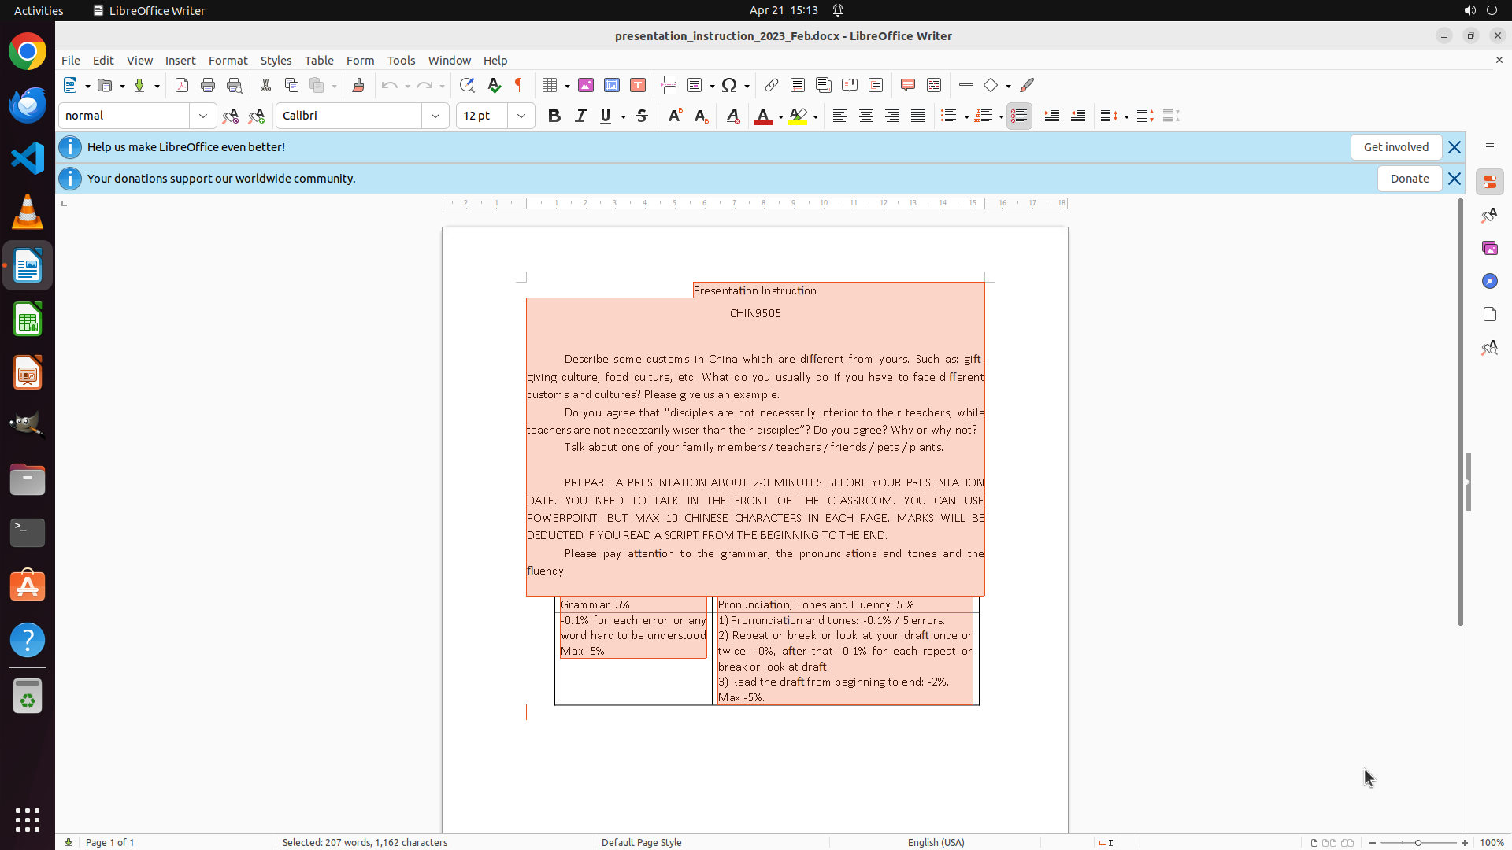The width and height of the screenshot is (1512, 850).
Task: Click the Insert Hyperlink icon
Action: click(772, 85)
